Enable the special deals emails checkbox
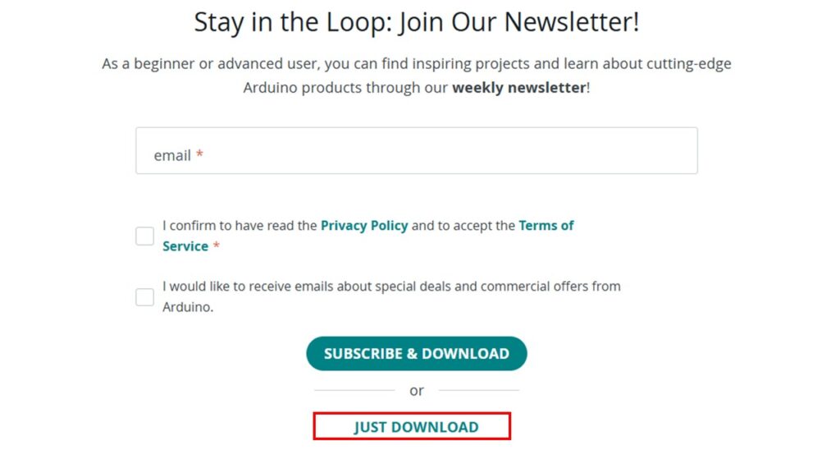This screenshot has width=840, height=473. (144, 297)
